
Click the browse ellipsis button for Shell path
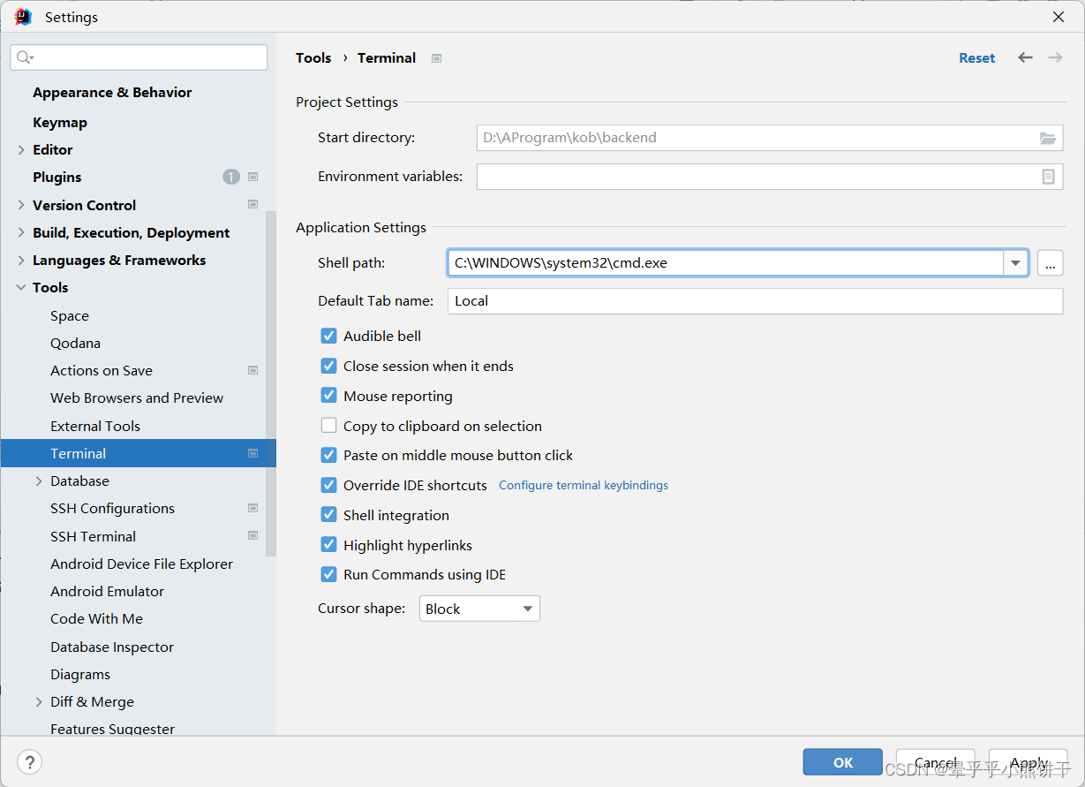pyautogui.click(x=1050, y=263)
